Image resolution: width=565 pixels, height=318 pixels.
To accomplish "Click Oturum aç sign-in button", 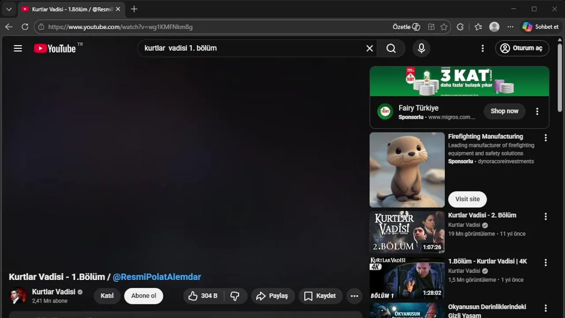I will (x=522, y=48).
